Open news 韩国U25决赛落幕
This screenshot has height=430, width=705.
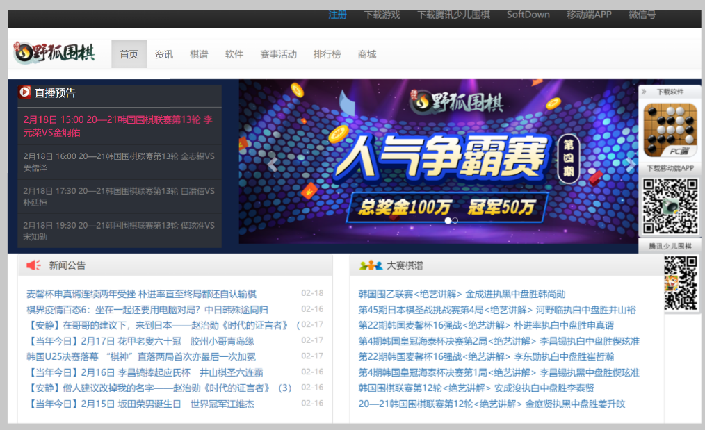140,357
